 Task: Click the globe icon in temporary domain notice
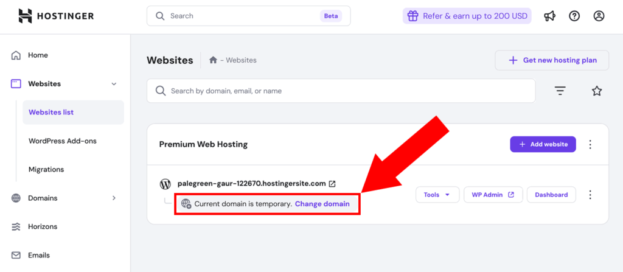click(186, 204)
